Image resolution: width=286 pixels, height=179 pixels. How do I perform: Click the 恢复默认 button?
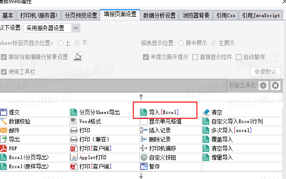pyautogui.click(x=265, y=72)
